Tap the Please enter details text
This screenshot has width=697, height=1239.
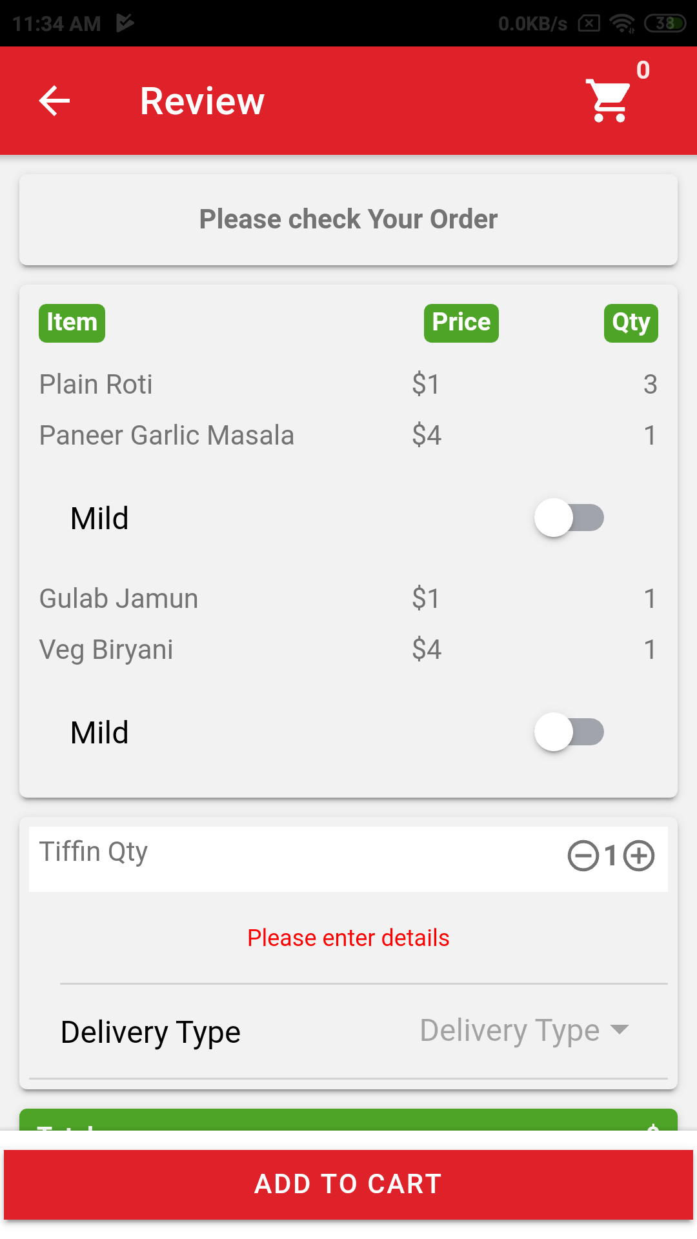348,938
